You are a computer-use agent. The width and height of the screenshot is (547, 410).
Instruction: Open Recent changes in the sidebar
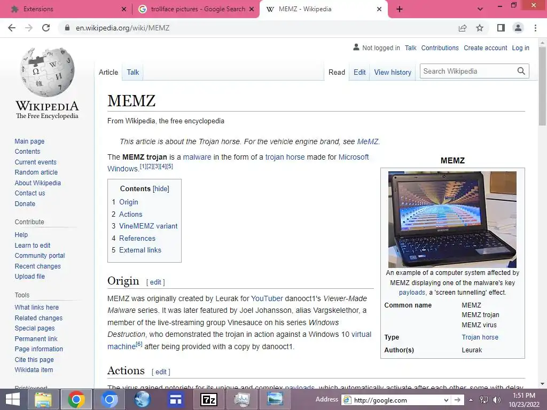click(38, 266)
